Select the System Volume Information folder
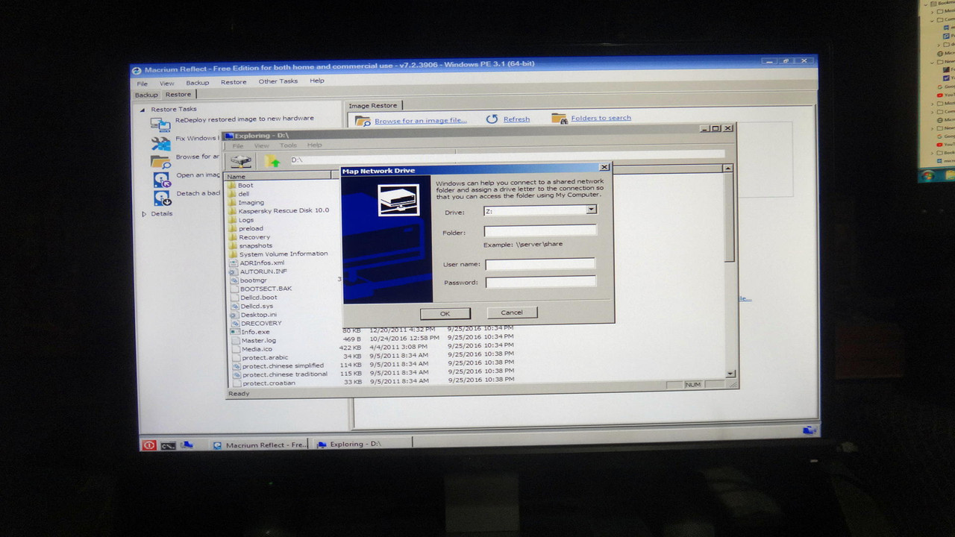 284,254
